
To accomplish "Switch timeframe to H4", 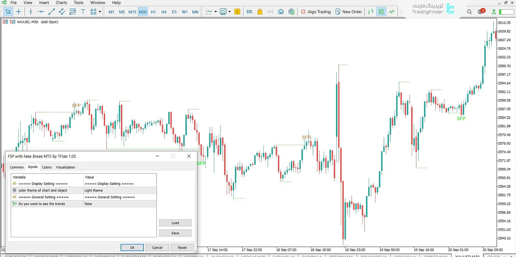I will 164,12.
